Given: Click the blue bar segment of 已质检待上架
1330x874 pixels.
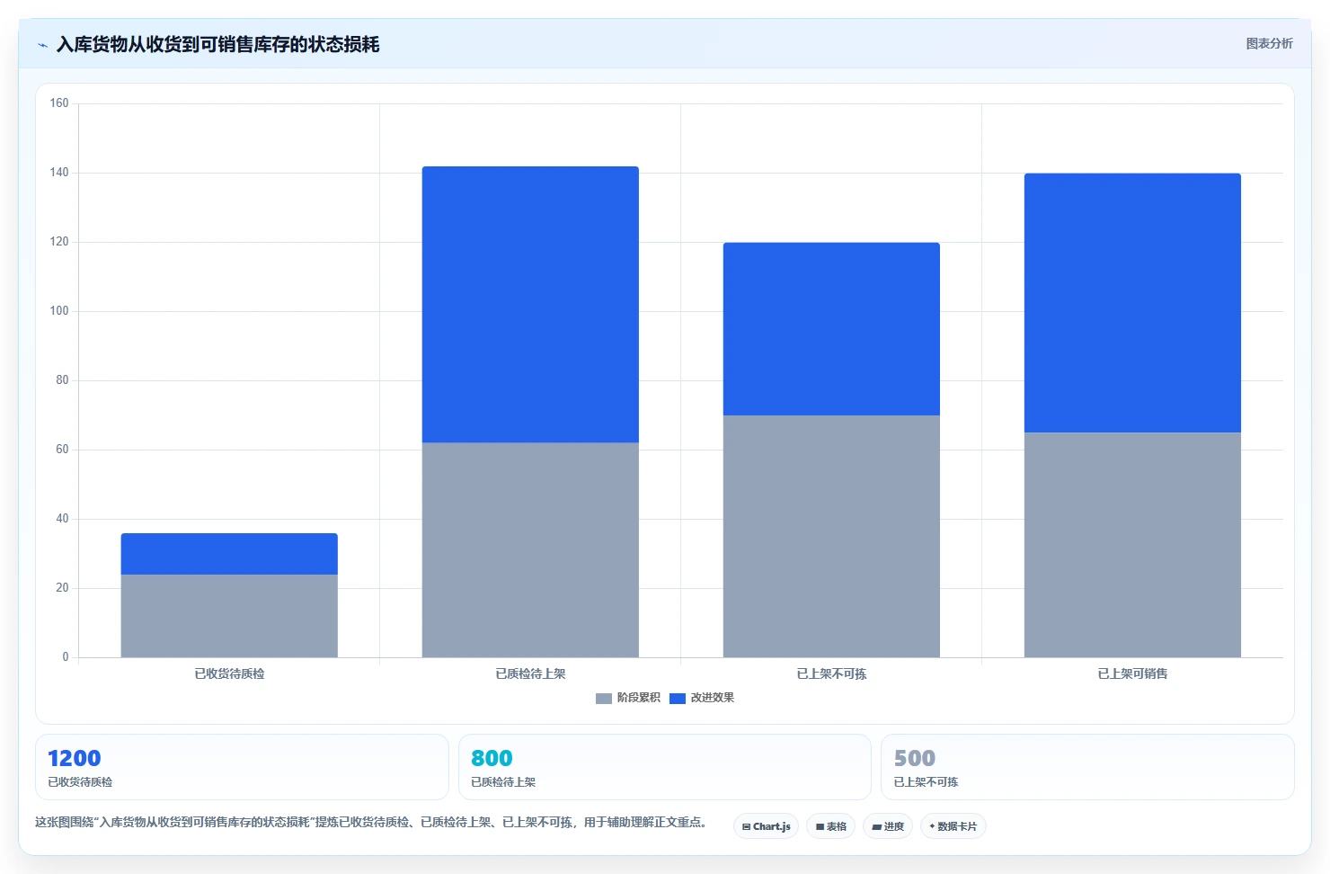Looking at the screenshot, I should click(530, 304).
